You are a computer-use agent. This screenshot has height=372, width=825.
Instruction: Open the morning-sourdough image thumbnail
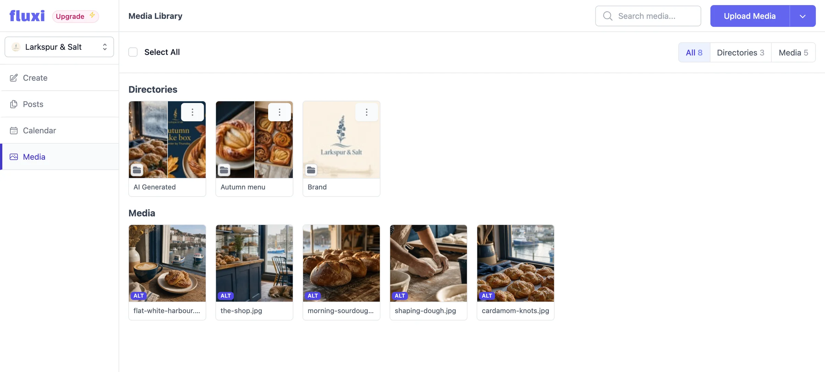tap(341, 263)
